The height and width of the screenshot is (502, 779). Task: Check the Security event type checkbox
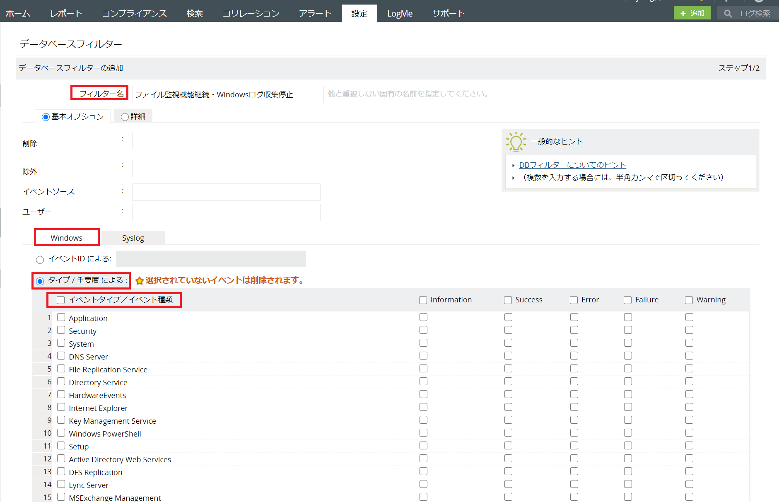click(x=61, y=330)
